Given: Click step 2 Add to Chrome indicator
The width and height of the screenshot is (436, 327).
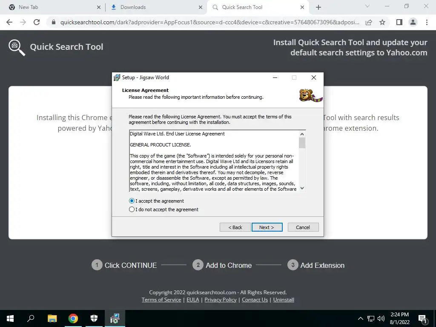Looking at the screenshot, I should click(x=222, y=265).
